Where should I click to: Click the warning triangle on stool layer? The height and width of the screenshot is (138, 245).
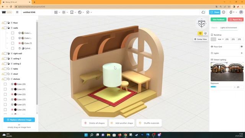click(x=3, y=74)
